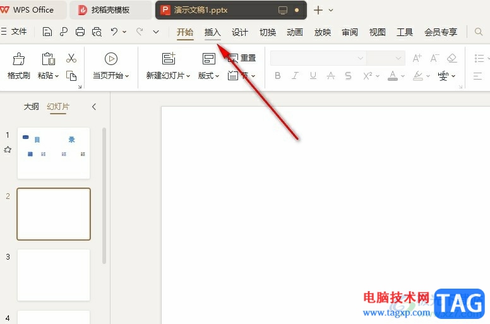The image size is (490, 324).
Task: Switch to the 大纲 (Outline) pane
Action: pos(31,107)
